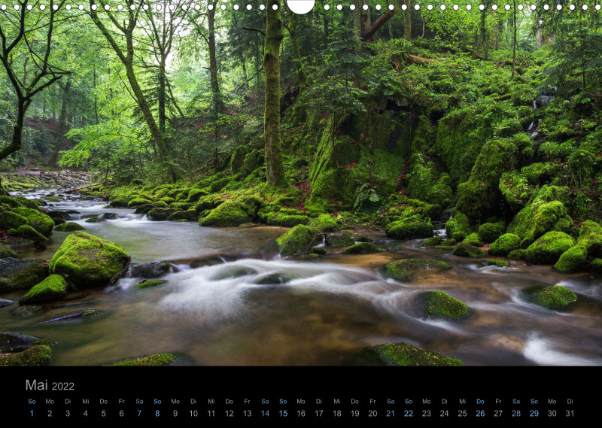Select day 2 in the calendar row
Viewport: 602px width, 428px height.
tap(50, 414)
